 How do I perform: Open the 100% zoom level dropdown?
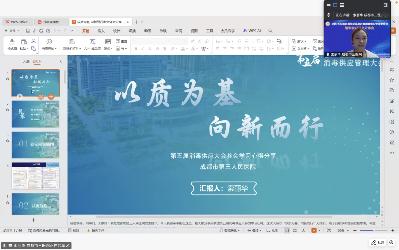point(348,231)
